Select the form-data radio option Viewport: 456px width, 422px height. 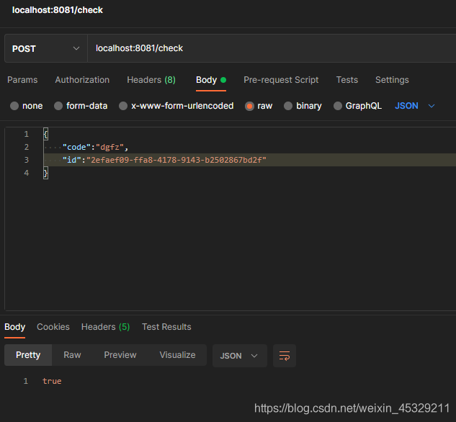pos(58,106)
